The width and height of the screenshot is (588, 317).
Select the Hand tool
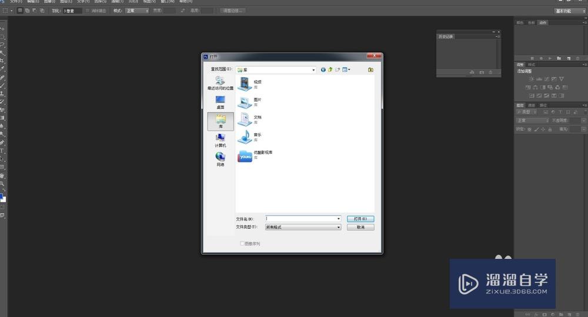(x=2, y=176)
